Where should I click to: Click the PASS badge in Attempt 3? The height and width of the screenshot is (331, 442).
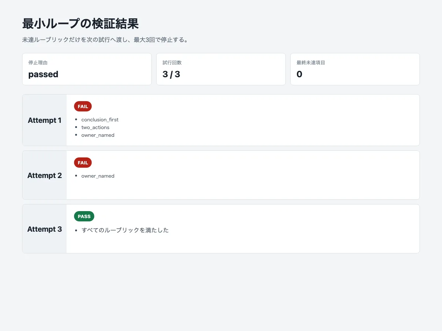click(84, 216)
